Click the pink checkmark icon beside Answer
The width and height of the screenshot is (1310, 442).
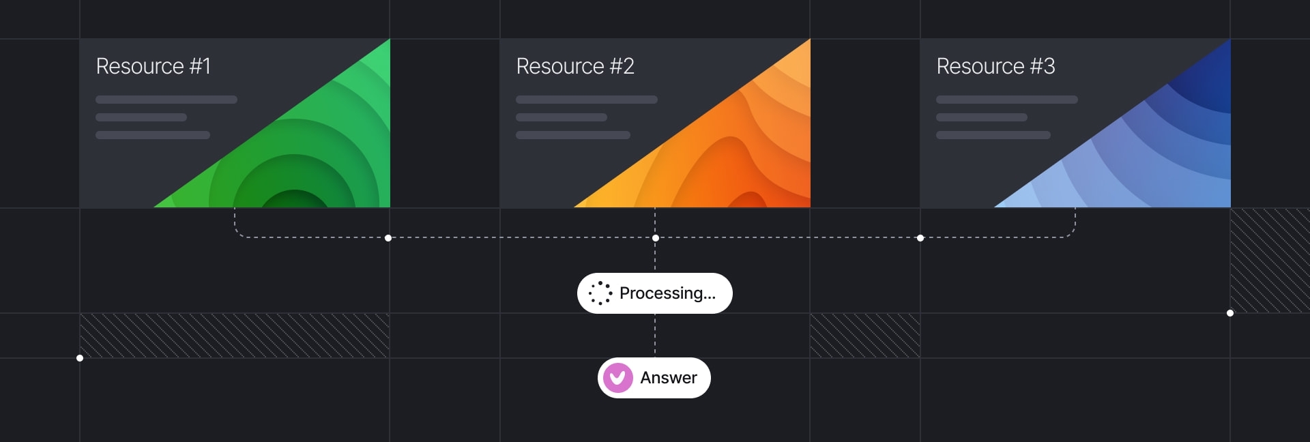point(618,378)
